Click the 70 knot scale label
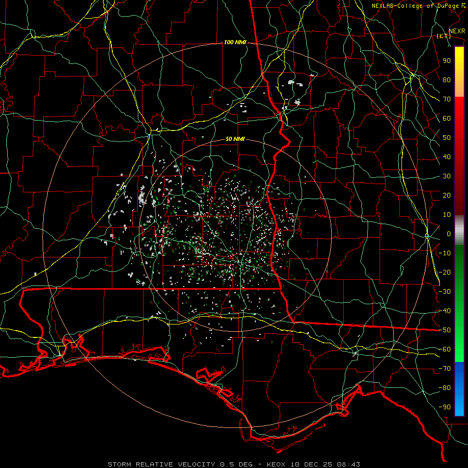 click(x=447, y=99)
